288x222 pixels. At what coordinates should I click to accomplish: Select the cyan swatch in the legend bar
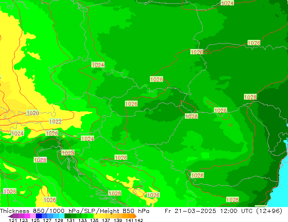62,216
